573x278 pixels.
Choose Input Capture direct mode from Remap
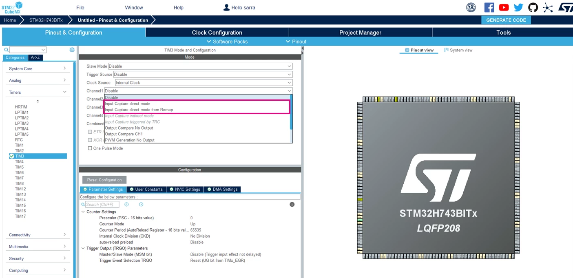197,110
